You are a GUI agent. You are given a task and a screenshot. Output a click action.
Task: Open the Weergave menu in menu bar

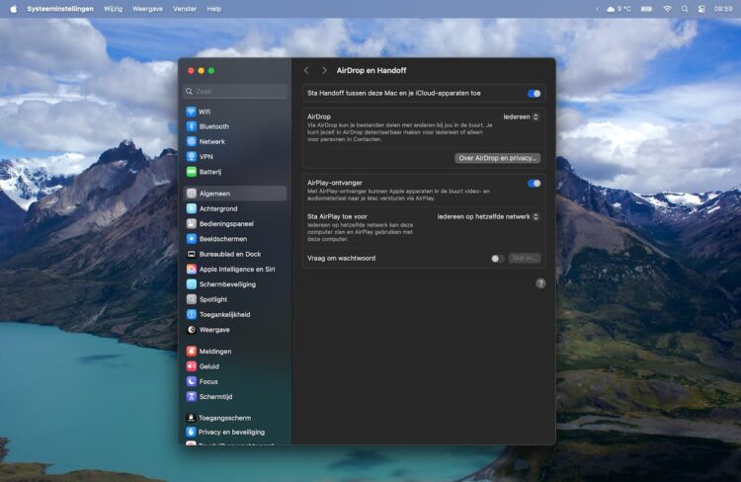point(147,8)
